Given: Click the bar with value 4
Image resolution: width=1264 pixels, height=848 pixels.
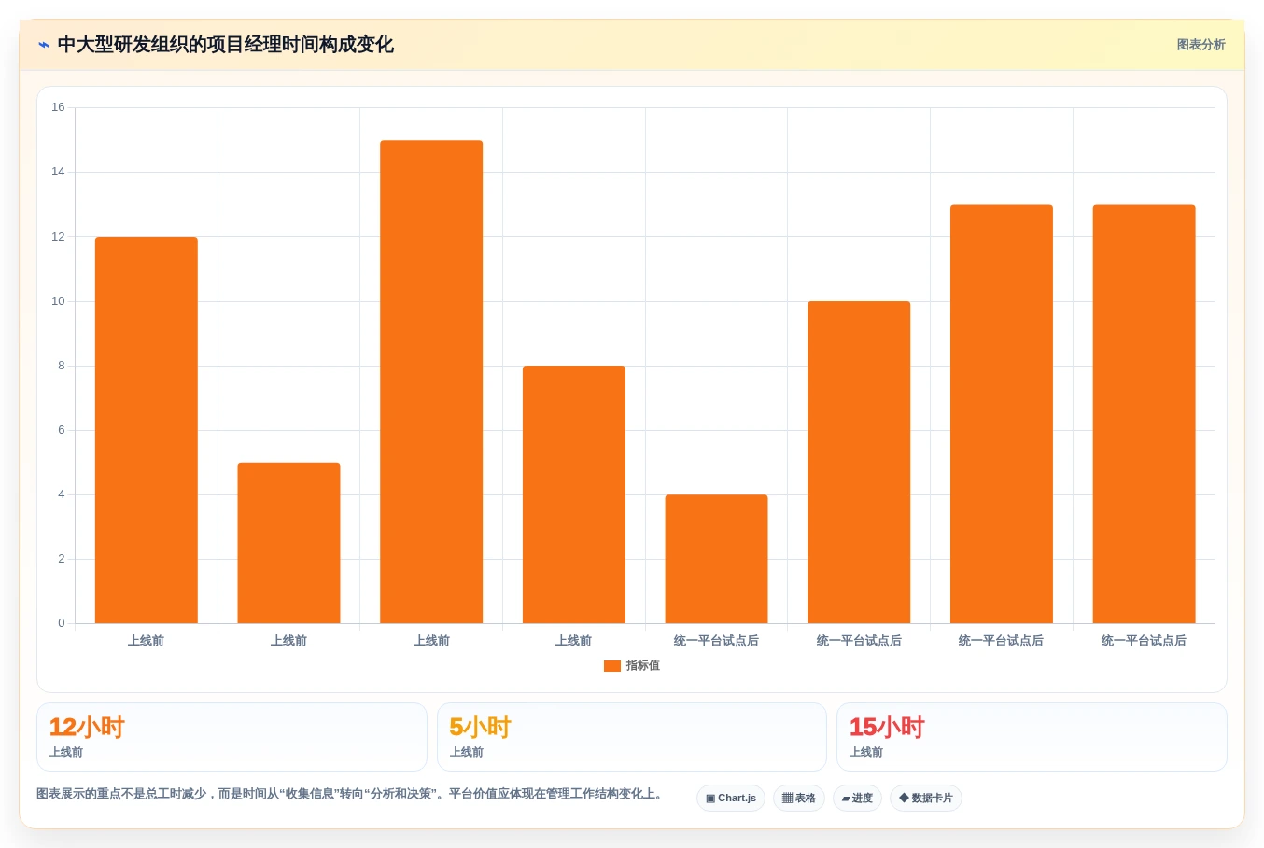Looking at the screenshot, I should [716, 559].
